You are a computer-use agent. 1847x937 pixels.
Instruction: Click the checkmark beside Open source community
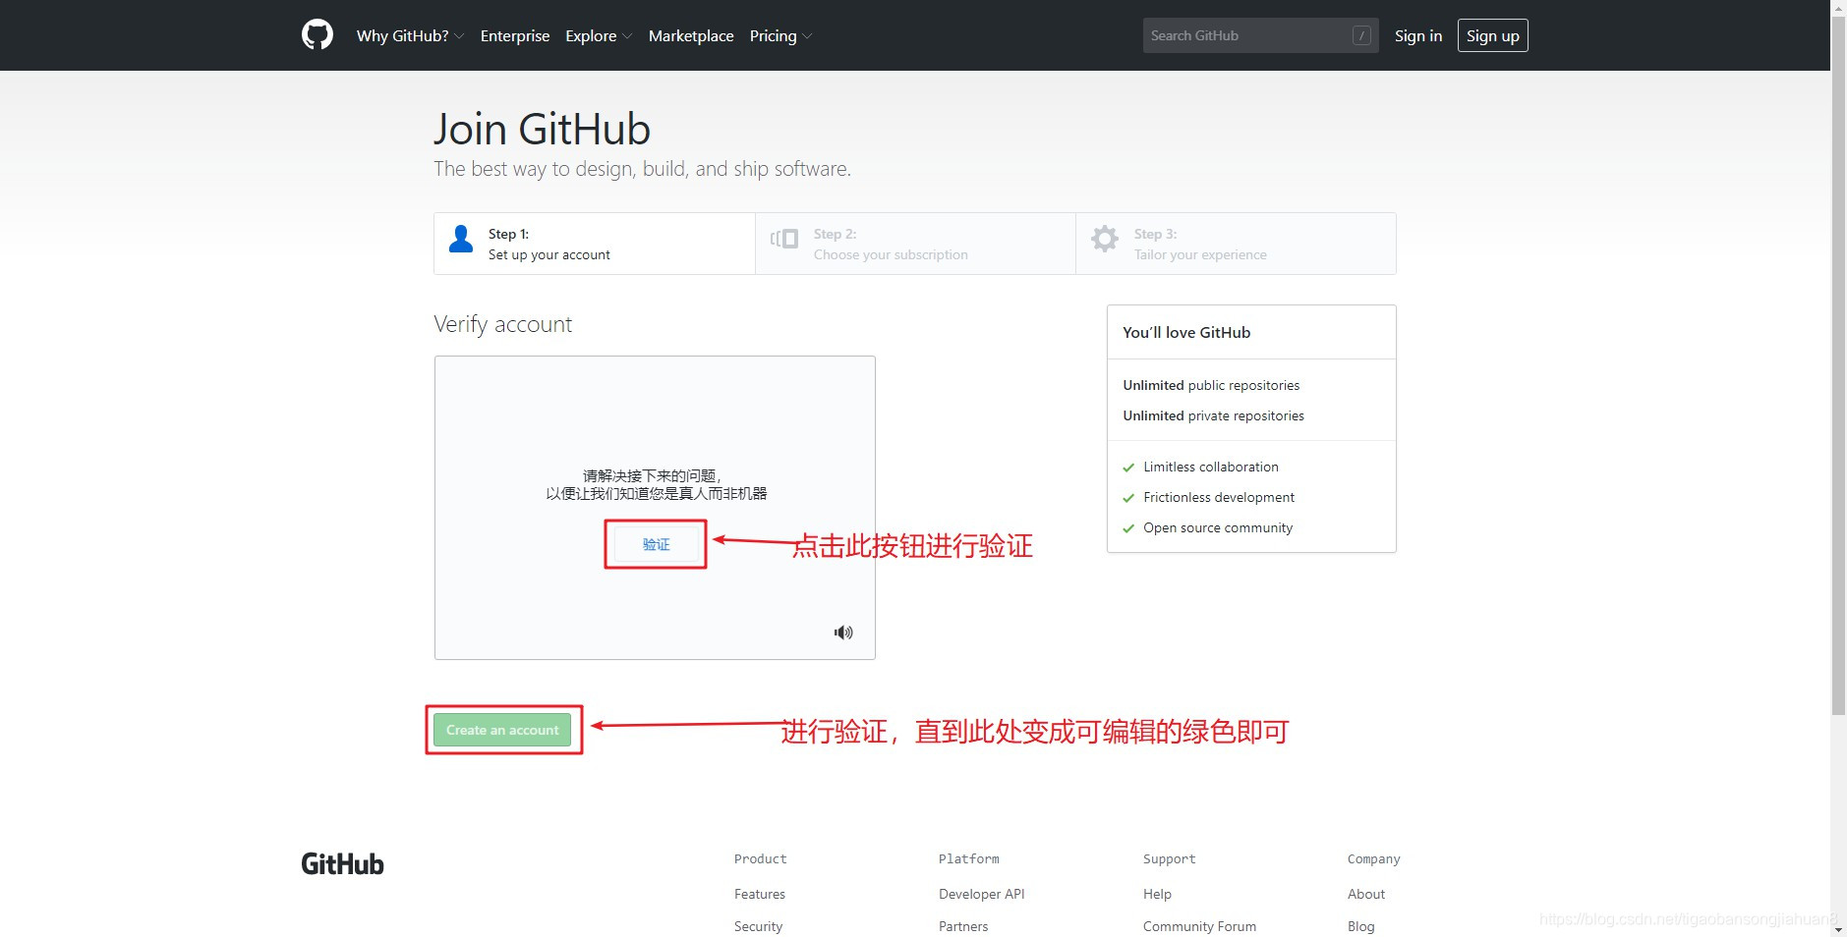(x=1128, y=528)
